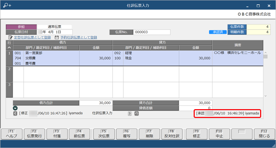
Task: Click the 参照 mode label
Action: coord(21,27)
